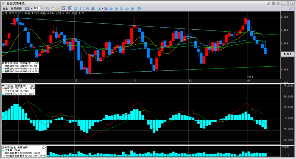
Task: Increase the bar count with up spinner
Action: 42,7
